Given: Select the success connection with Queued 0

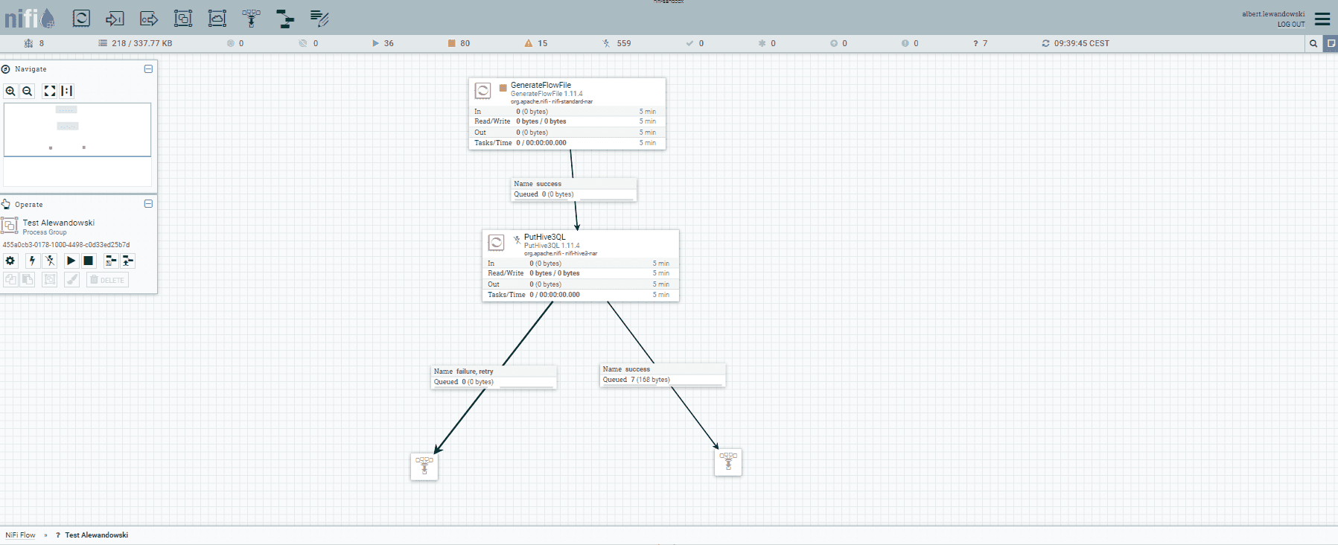Looking at the screenshot, I should (x=574, y=189).
